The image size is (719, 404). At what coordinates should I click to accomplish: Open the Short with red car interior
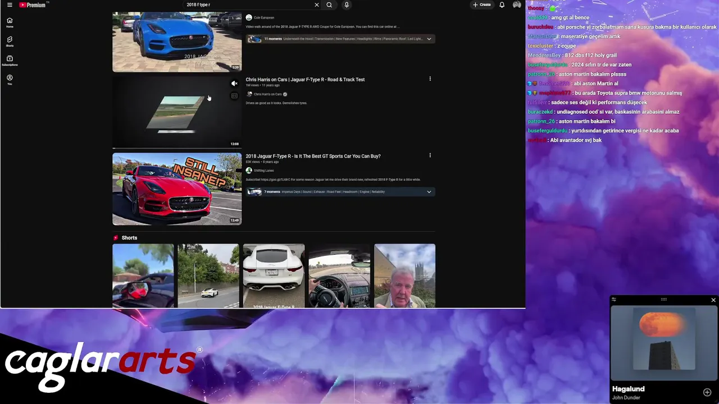(x=143, y=276)
